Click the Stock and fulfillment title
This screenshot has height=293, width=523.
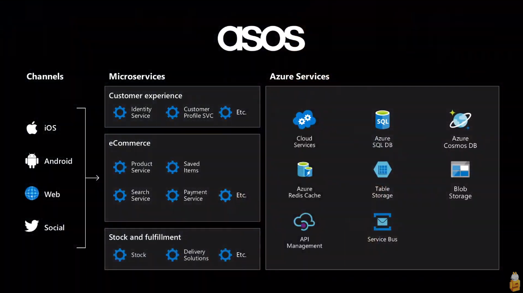pos(145,237)
